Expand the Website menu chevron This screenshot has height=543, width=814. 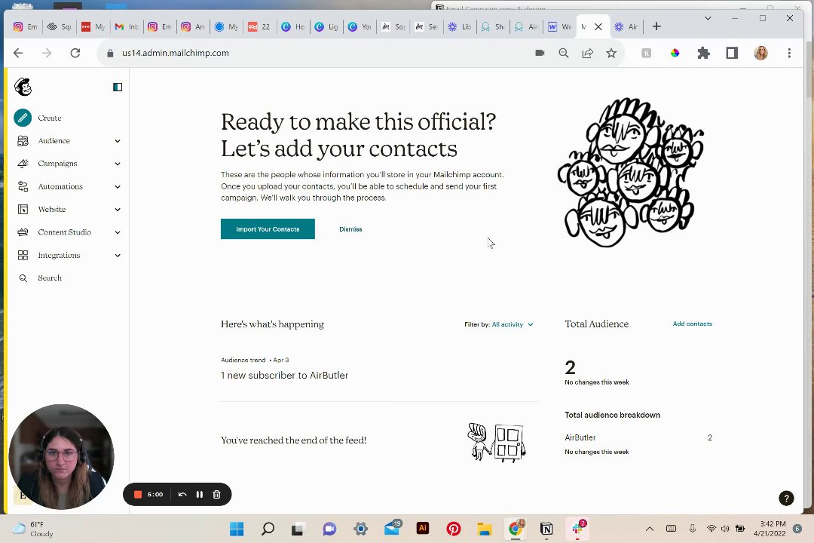point(118,210)
